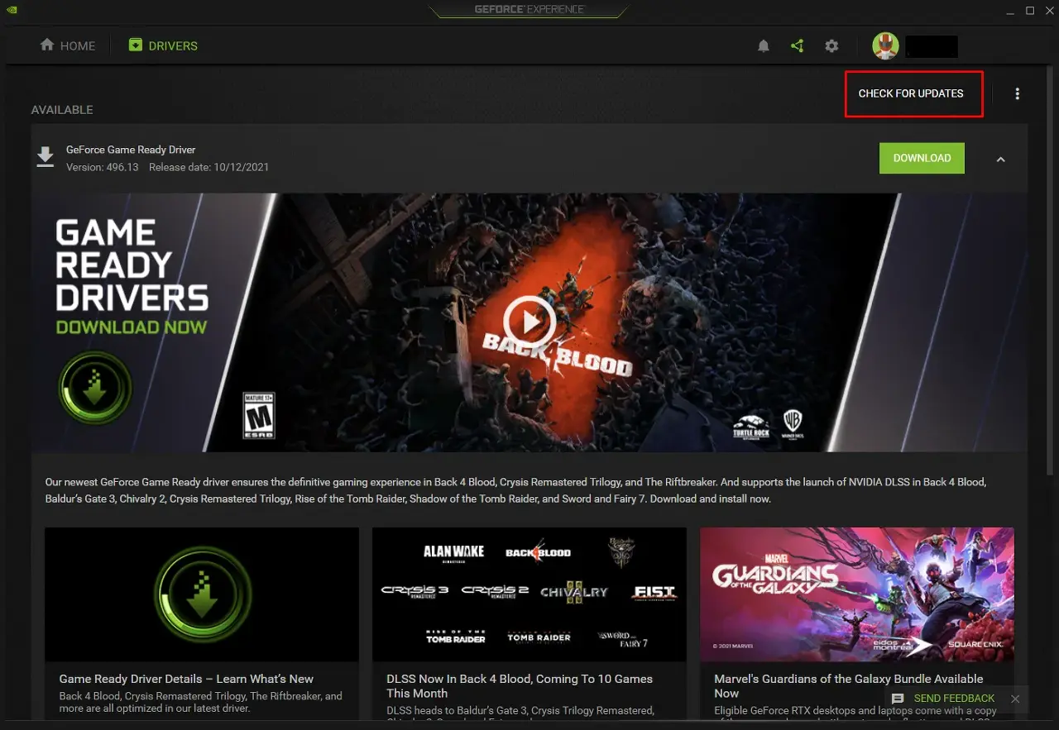This screenshot has height=730, width=1059.
Task: Switch to the Home tab
Action: pos(68,45)
